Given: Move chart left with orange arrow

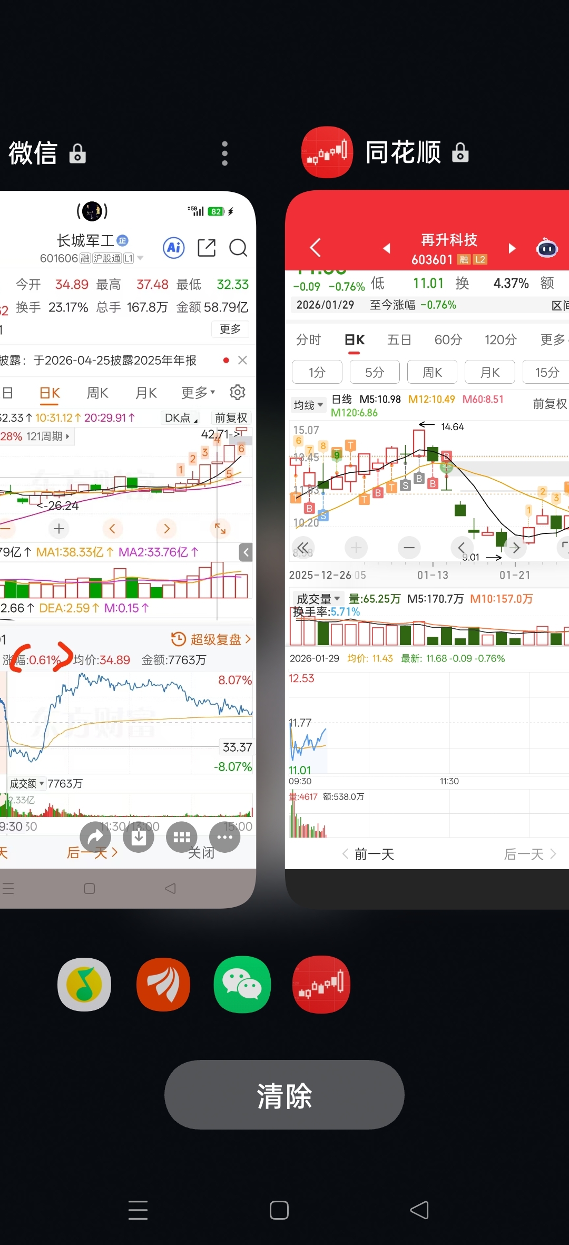Looking at the screenshot, I should pyautogui.click(x=112, y=528).
